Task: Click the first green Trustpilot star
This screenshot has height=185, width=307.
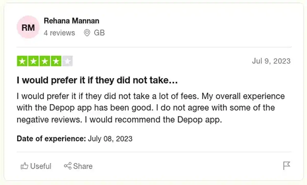Action: [22, 61]
